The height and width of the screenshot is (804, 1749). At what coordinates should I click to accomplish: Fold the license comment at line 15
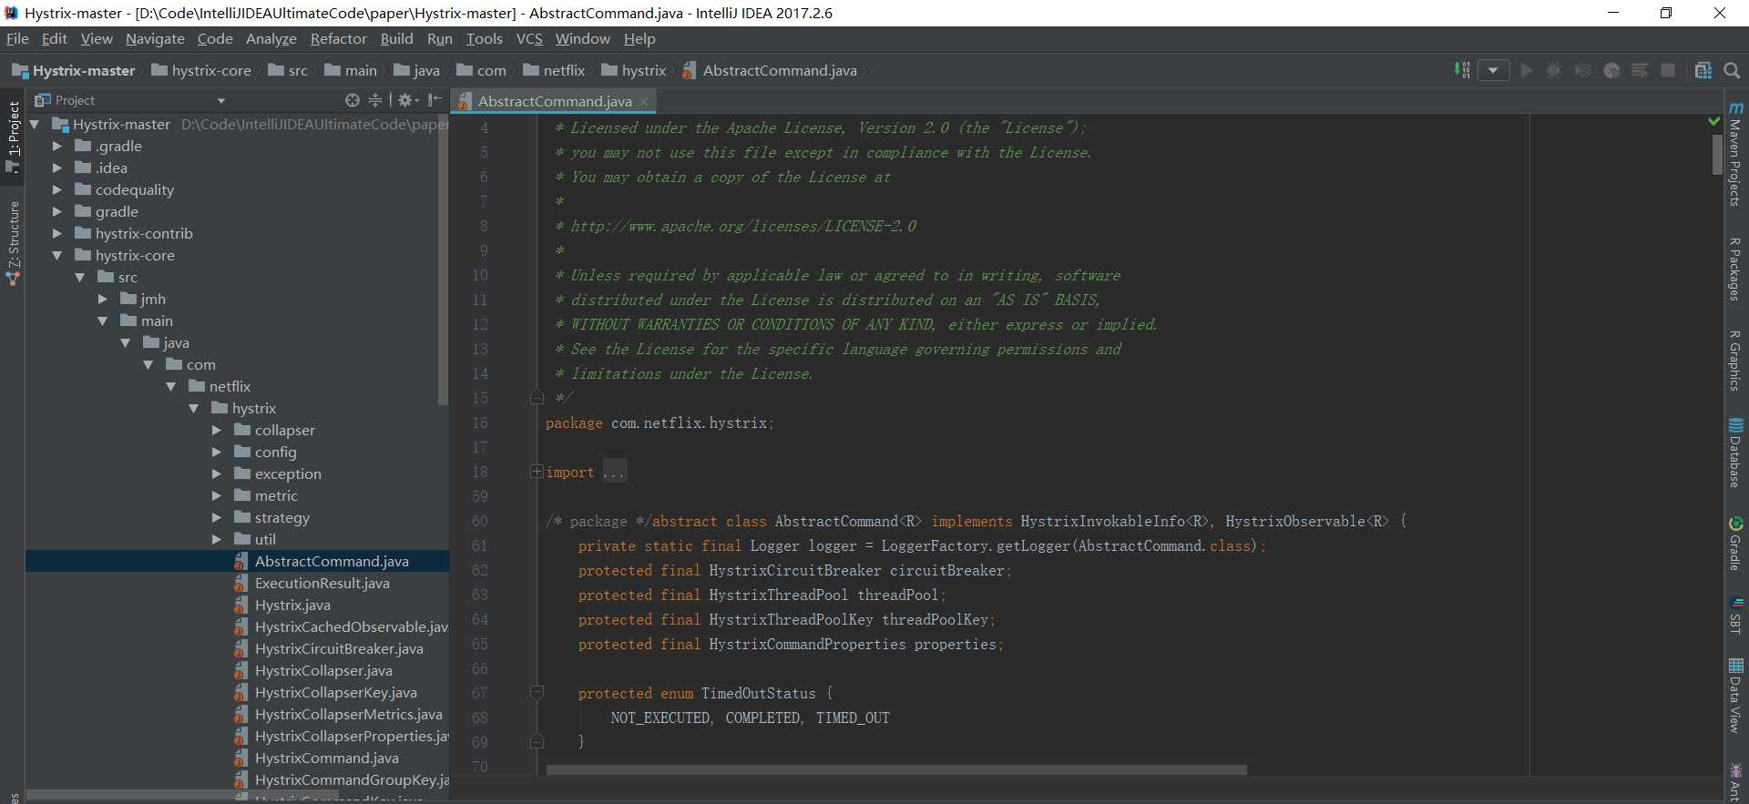pos(537,398)
